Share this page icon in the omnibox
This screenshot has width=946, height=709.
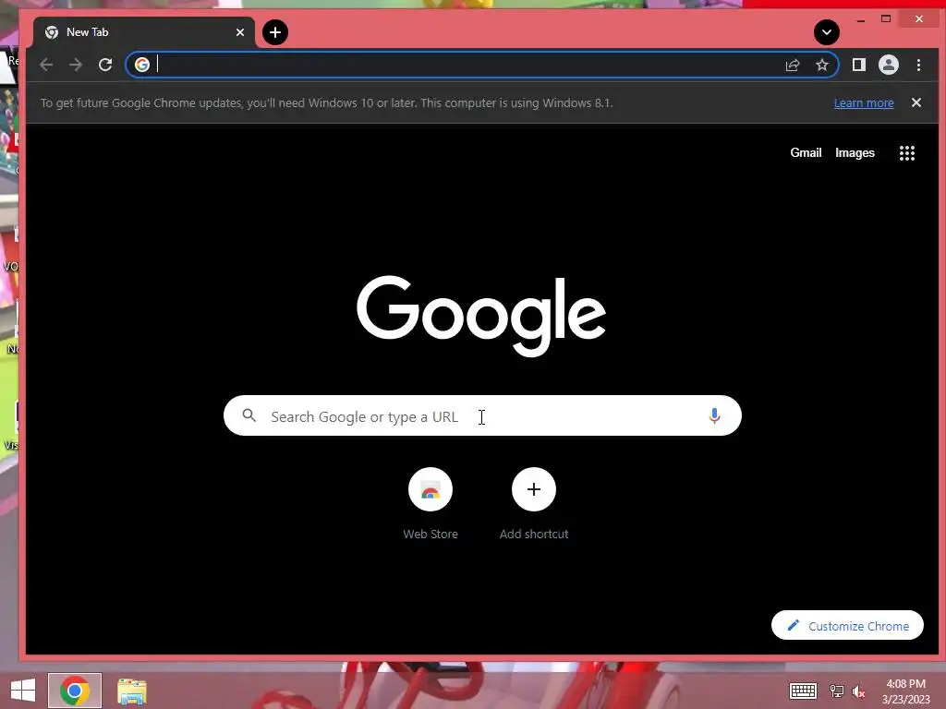pos(793,65)
